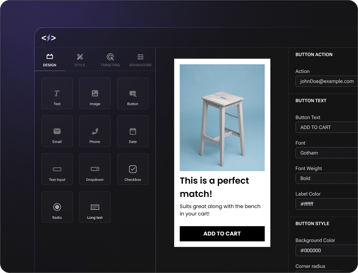358x273 pixels.
Task: Add the Radio element
Action: point(57,207)
